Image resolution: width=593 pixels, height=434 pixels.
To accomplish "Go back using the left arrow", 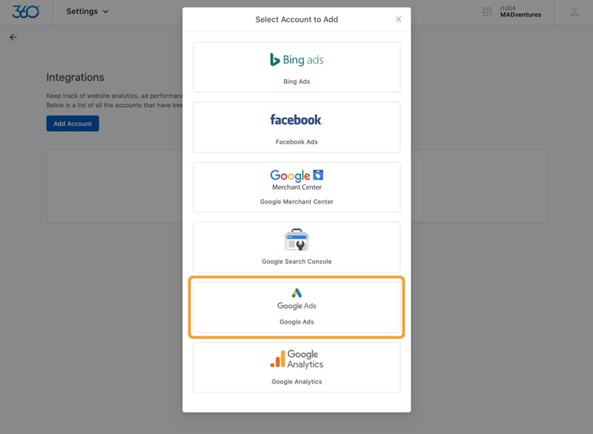I will click(13, 37).
